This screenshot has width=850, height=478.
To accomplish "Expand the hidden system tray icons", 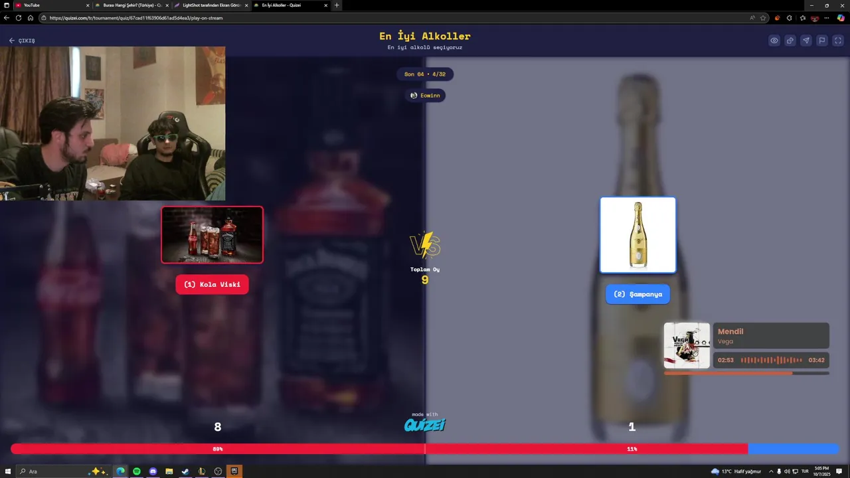I will 771,471.
